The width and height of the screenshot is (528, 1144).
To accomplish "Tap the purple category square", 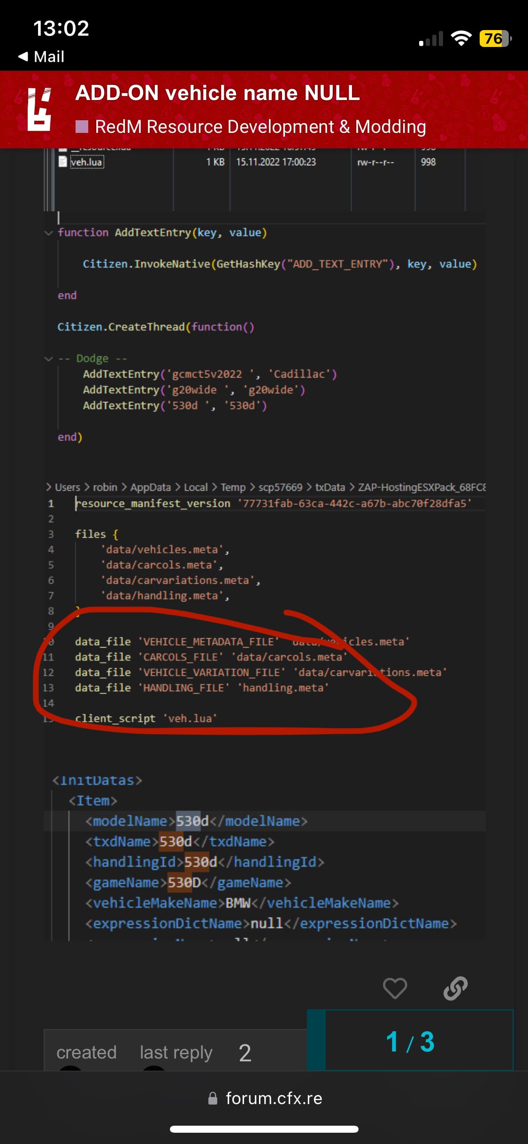I will [82, 126].
